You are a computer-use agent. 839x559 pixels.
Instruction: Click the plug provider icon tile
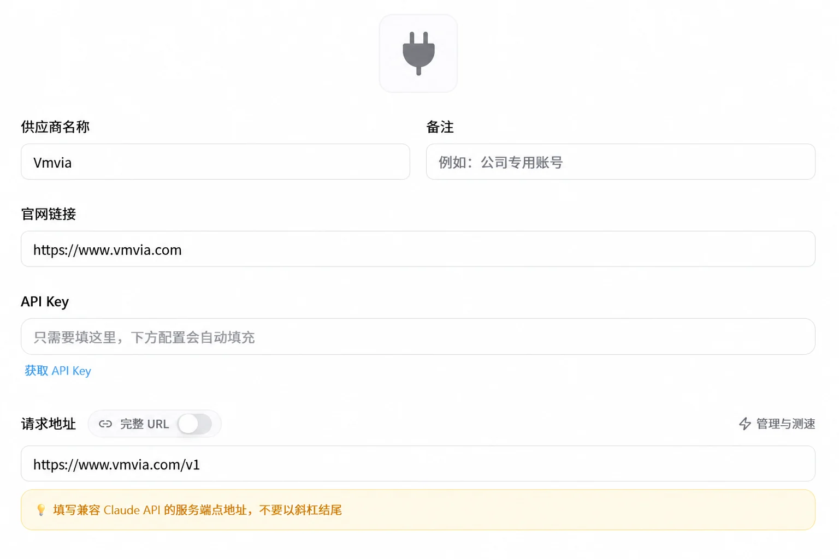[x=418, y=53]
